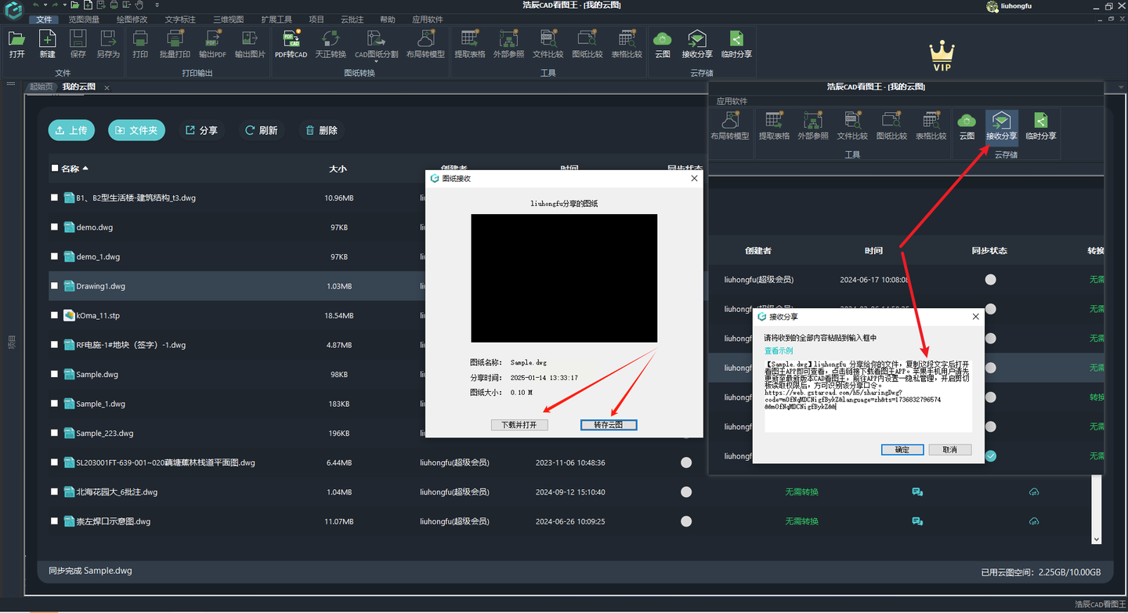Sort files by clicking 名称 column arrow
Image resolution: width=1128 pixels, height=613 pixels.
[x=85, y=169]
